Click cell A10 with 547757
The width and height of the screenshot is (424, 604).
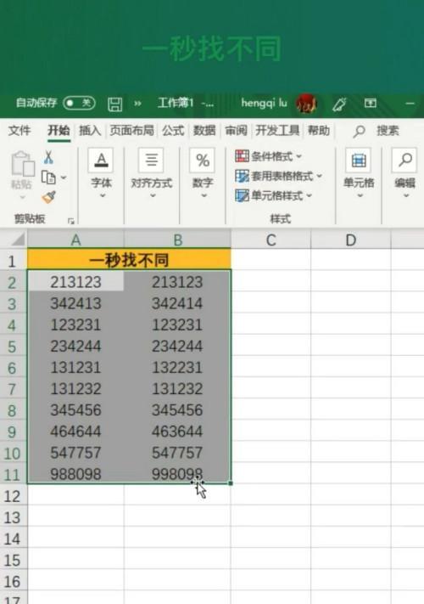click(x=75, y=452)
